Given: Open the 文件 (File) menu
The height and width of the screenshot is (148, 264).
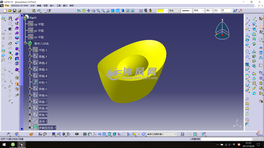Looking at the screenshot, I should point(32,6).
